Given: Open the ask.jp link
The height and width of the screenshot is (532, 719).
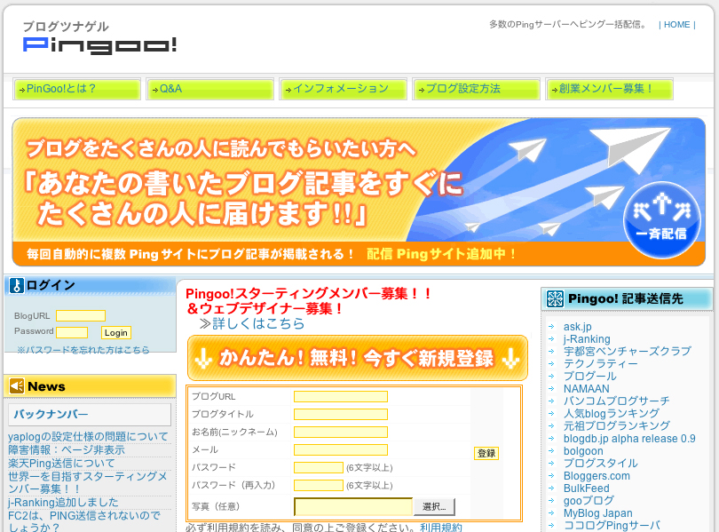Looking at the screenshot, I should 577,327.
